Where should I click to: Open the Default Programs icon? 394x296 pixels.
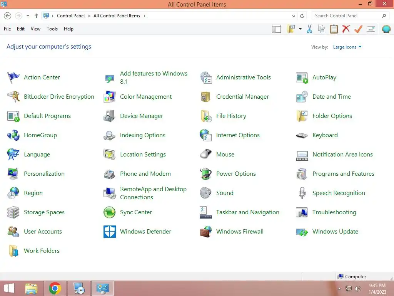pyautogui.click(x=13, y=116)
